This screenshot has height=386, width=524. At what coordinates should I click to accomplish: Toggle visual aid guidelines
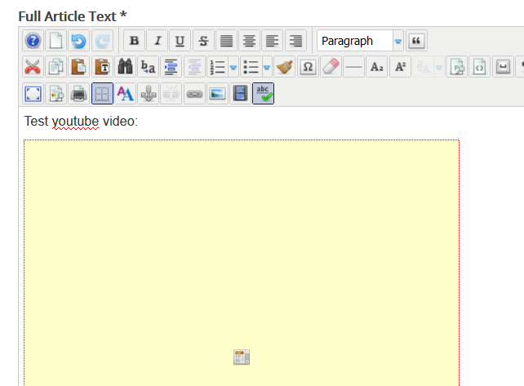(x=102, y=93)
